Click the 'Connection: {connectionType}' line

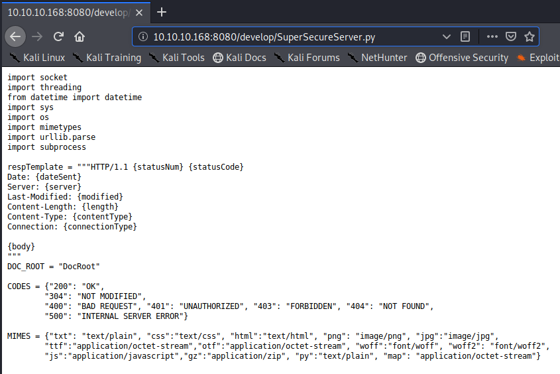click(x=72, y=227)
